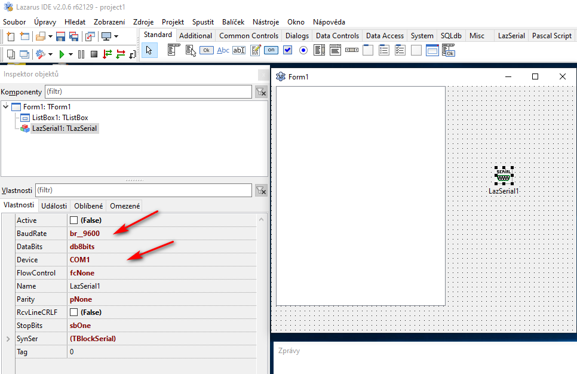Screen dimensions: 577x374
Task: Switch to the Common Controls palette tab
Action: pyautogui.click(x=248, y=36)
